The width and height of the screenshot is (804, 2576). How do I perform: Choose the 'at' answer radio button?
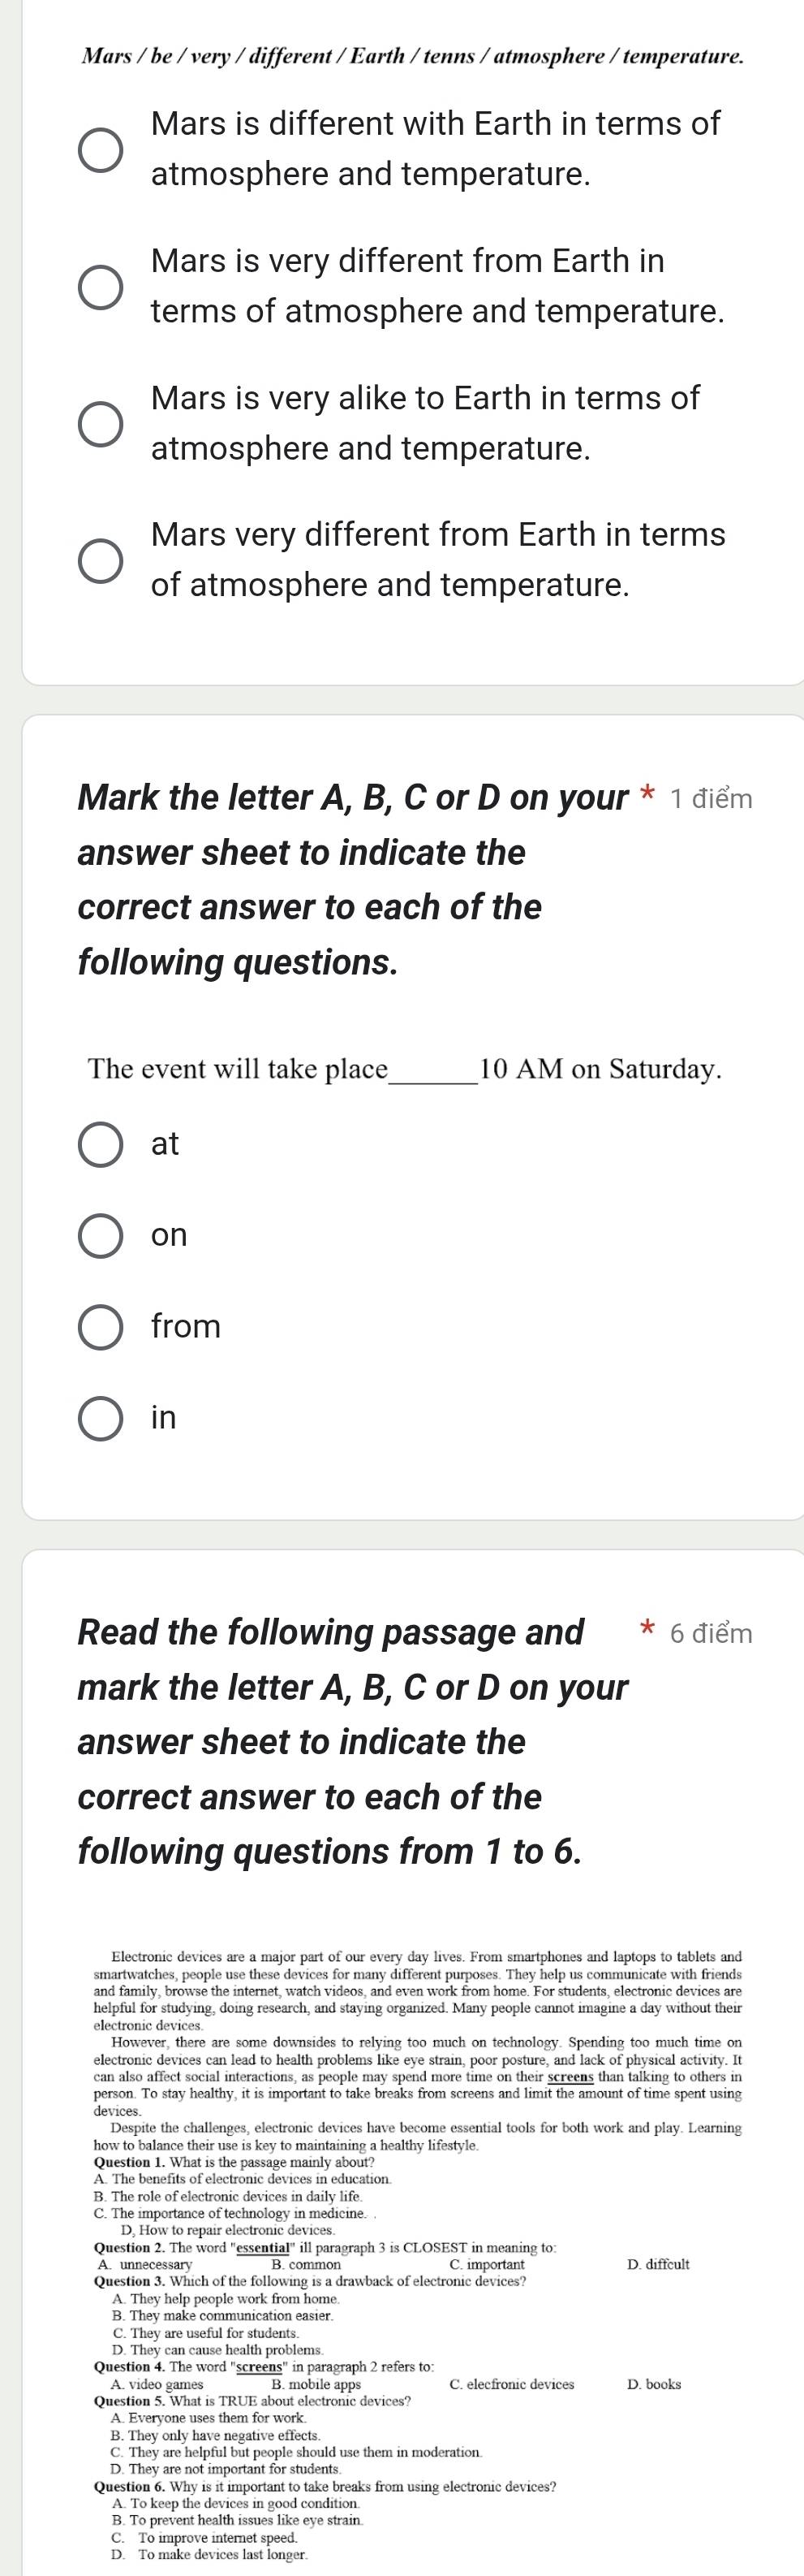101,1144
